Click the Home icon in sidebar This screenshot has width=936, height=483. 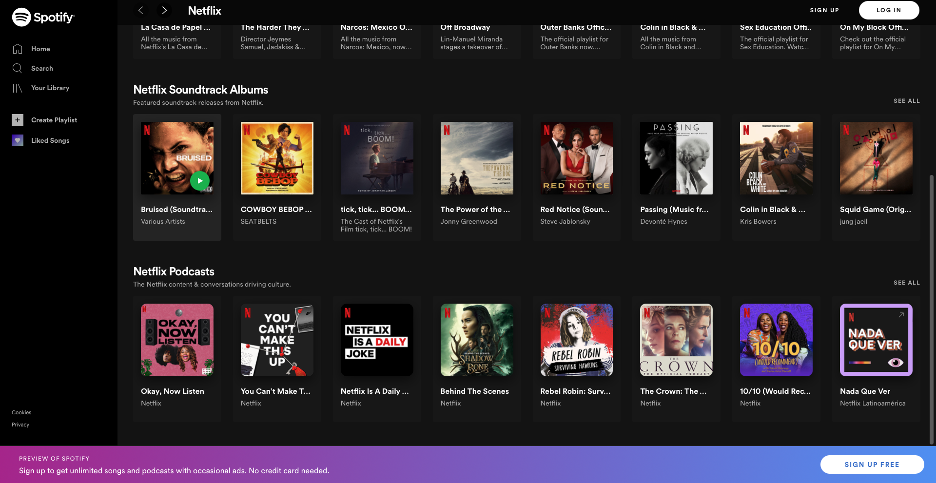[x=18, y=49]
